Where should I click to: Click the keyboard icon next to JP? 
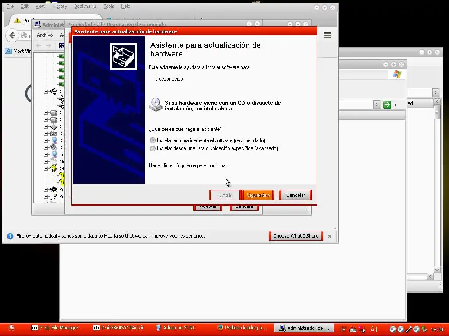pyautogui.click(x=353, y=329)
